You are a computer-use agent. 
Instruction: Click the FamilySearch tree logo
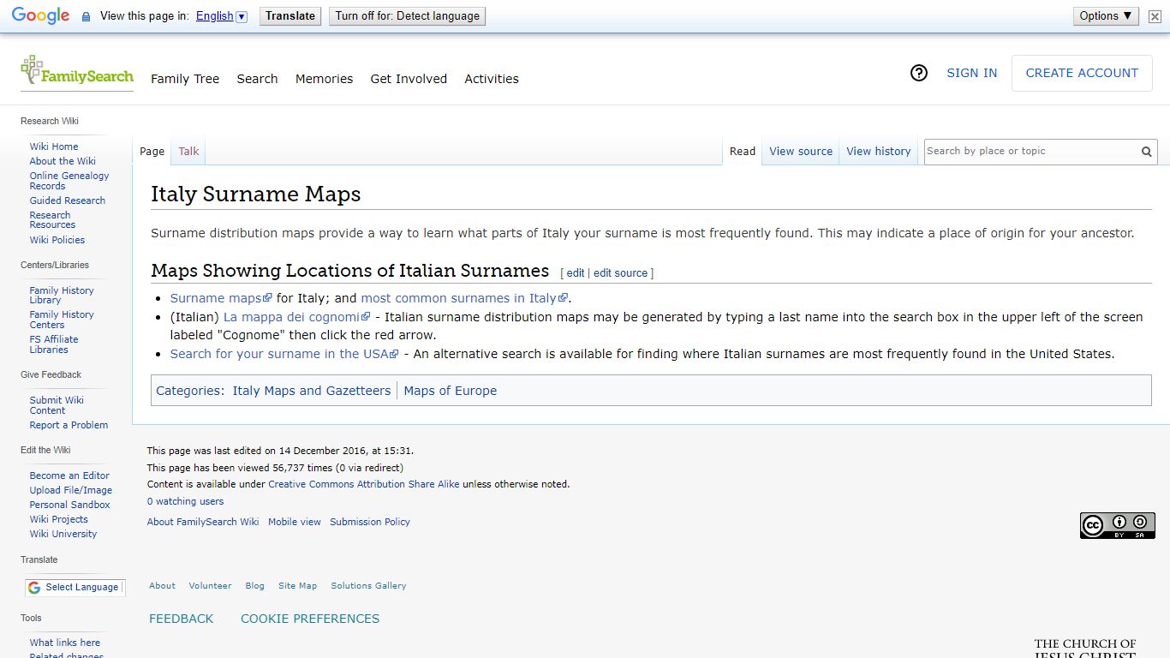coord(77,72)
